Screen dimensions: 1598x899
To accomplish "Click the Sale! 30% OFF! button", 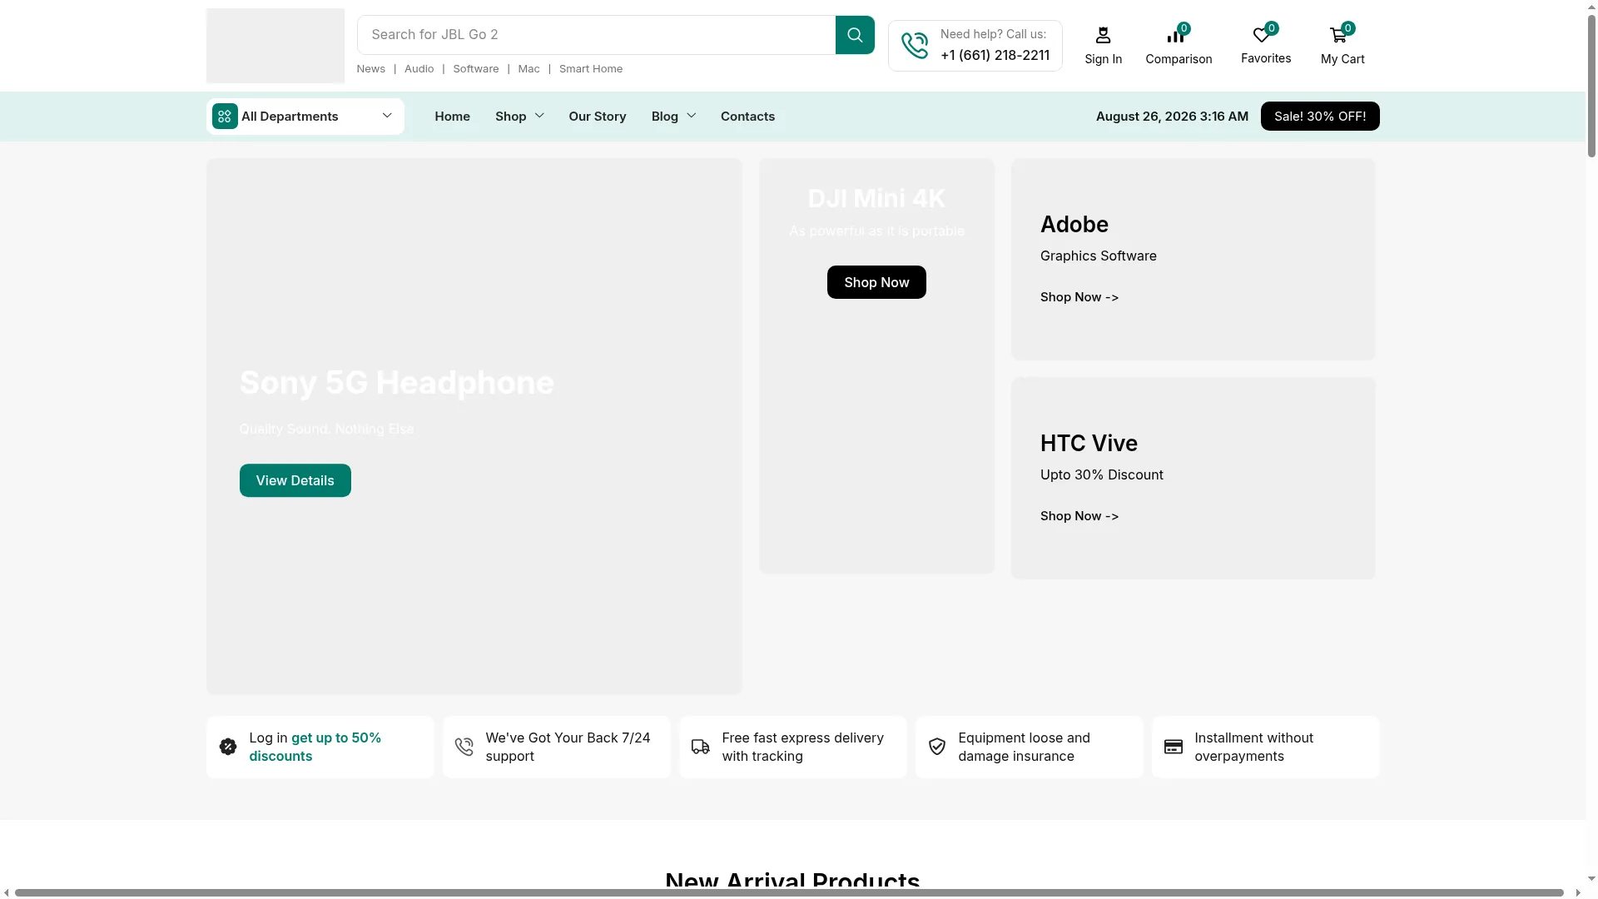I will pyautogui.click(x=1320, y=117).
